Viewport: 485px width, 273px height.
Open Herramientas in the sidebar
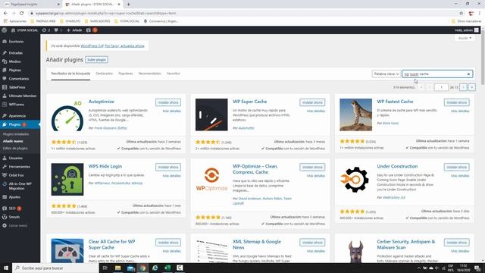tap(19, 167)
